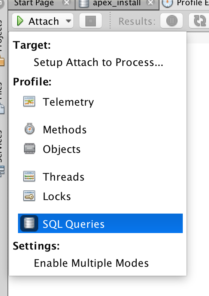Click the green Attach play arrow

(x=20, y=21)
